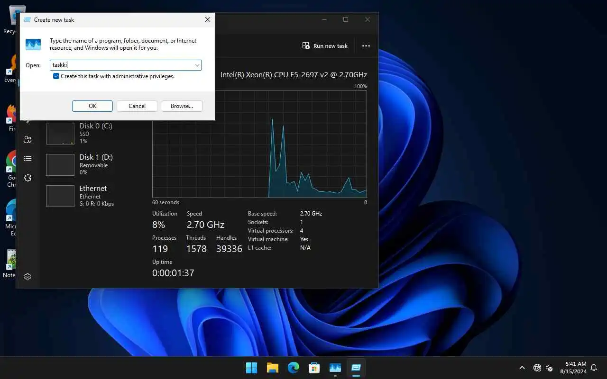Open Task Manager settings gear
Viewport: 607px width, 379px height.
click(x=28, y=277)
